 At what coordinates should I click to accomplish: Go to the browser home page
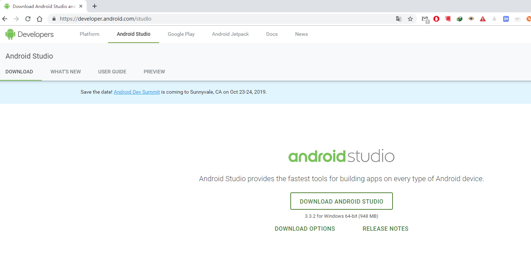(40, 19)
